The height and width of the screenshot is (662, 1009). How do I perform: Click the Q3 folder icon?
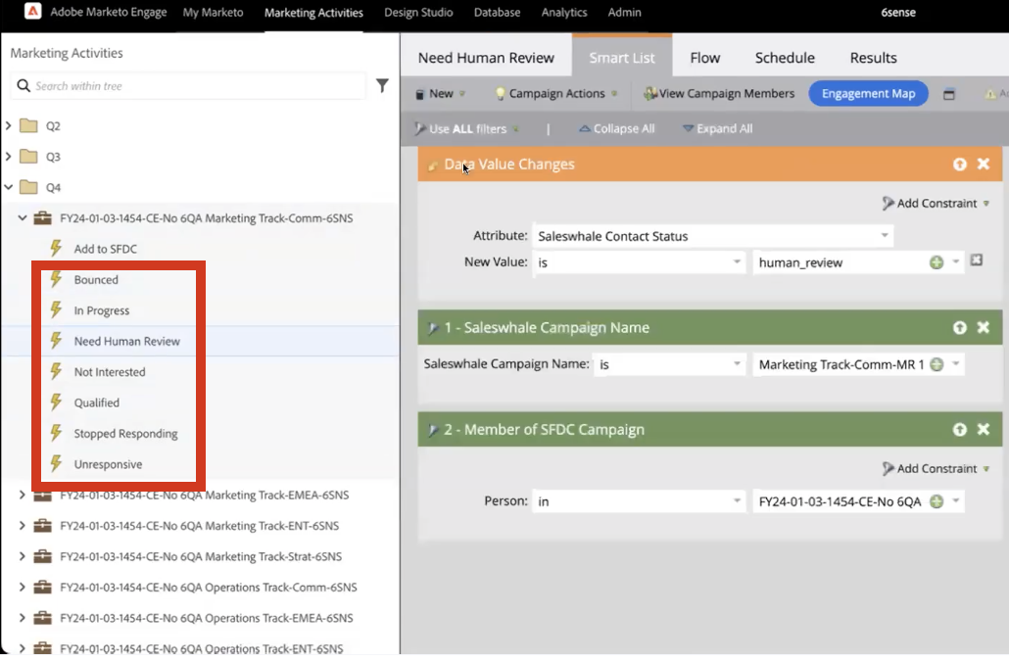click(28, 157)
